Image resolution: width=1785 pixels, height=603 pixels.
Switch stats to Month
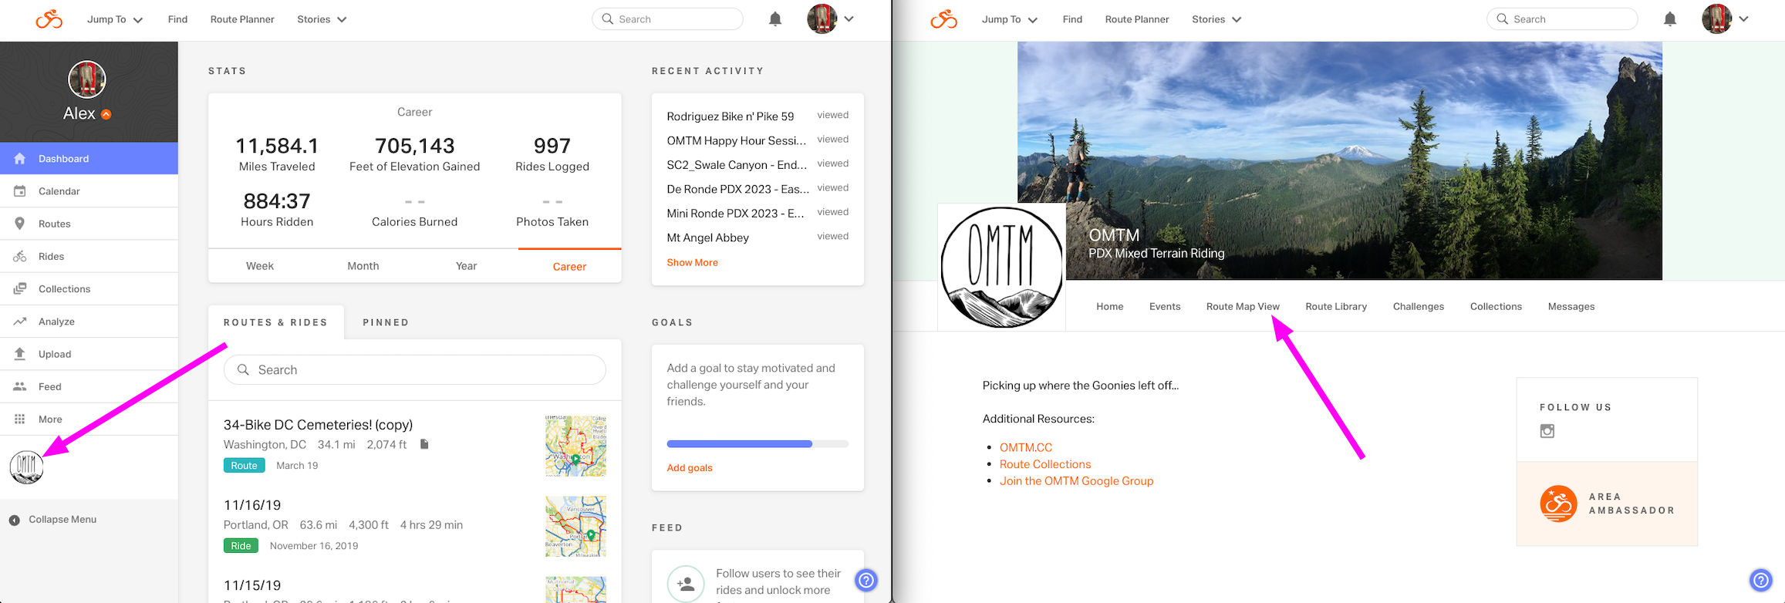363,266
